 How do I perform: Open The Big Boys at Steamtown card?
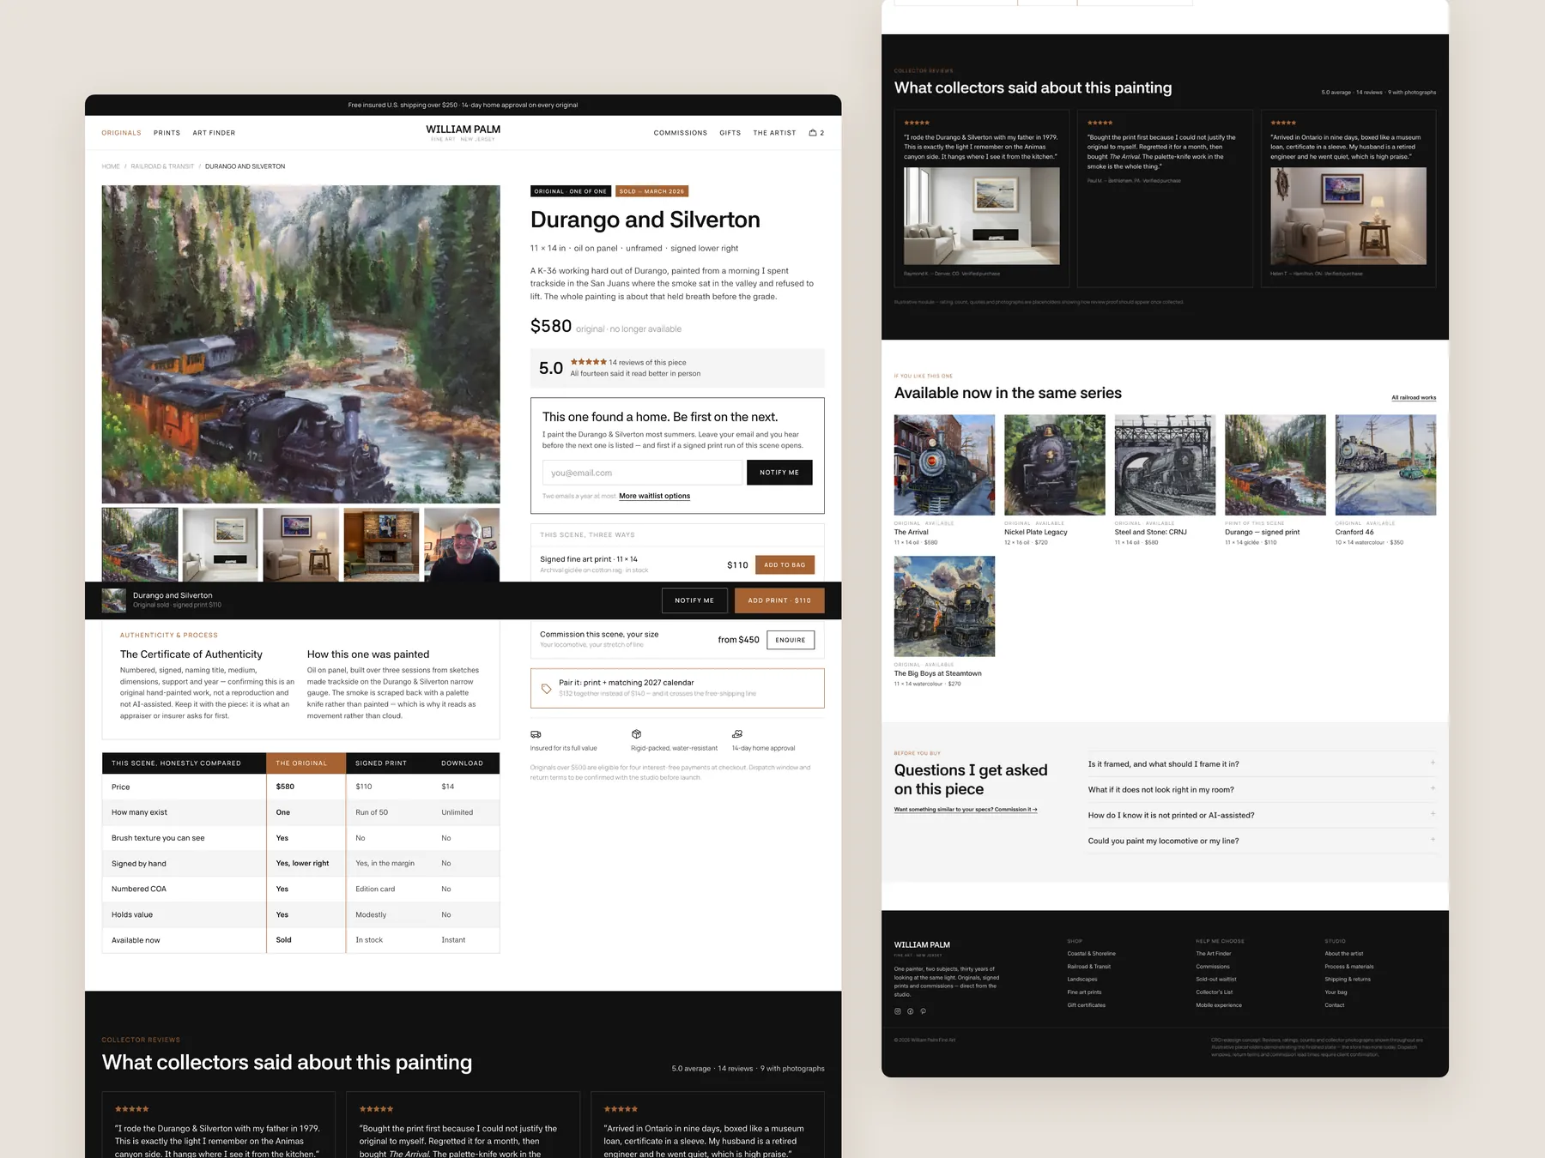coord(944,622)
